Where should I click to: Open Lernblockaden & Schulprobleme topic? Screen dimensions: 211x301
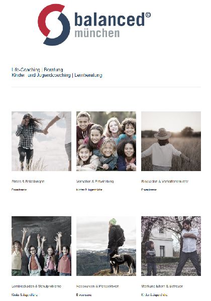pyautogui.click(x=36, y=286)
